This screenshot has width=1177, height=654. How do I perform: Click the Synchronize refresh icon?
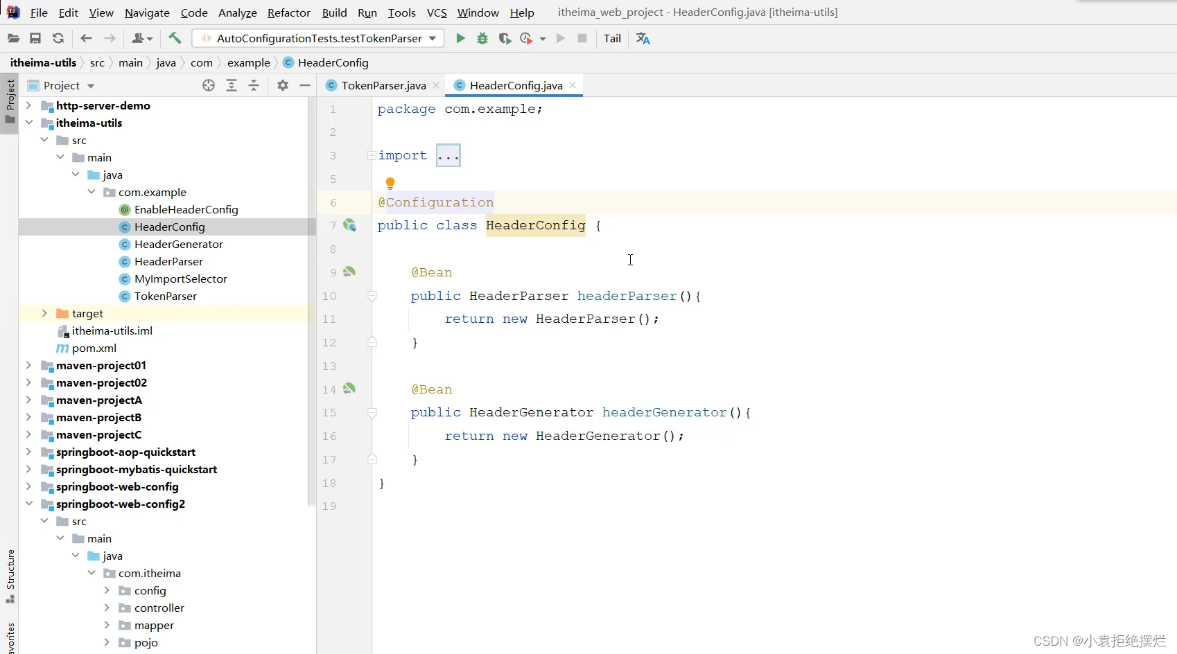coord(58,38)
